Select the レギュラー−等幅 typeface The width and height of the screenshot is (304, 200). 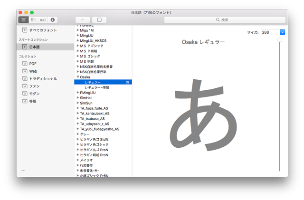(97, 87)
